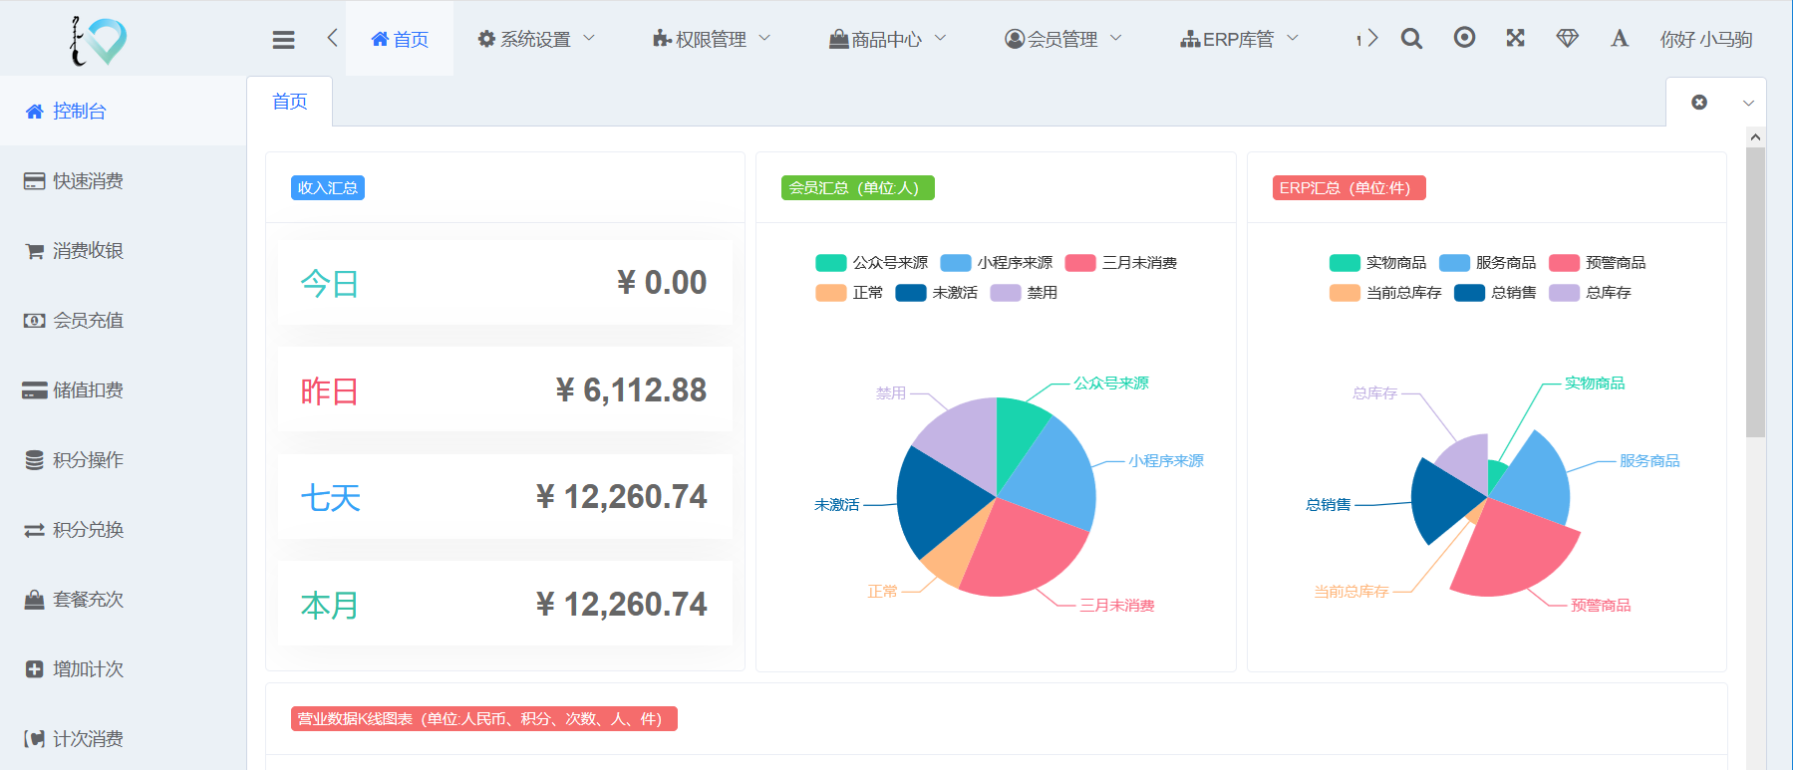Click the card icon beside 储值扣费
The height and width of the screenshot is (770, 1793).
(35, 390)
